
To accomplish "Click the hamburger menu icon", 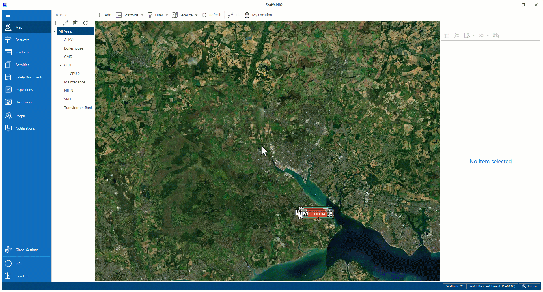I will pyautogui.click(x=8, y=15).
